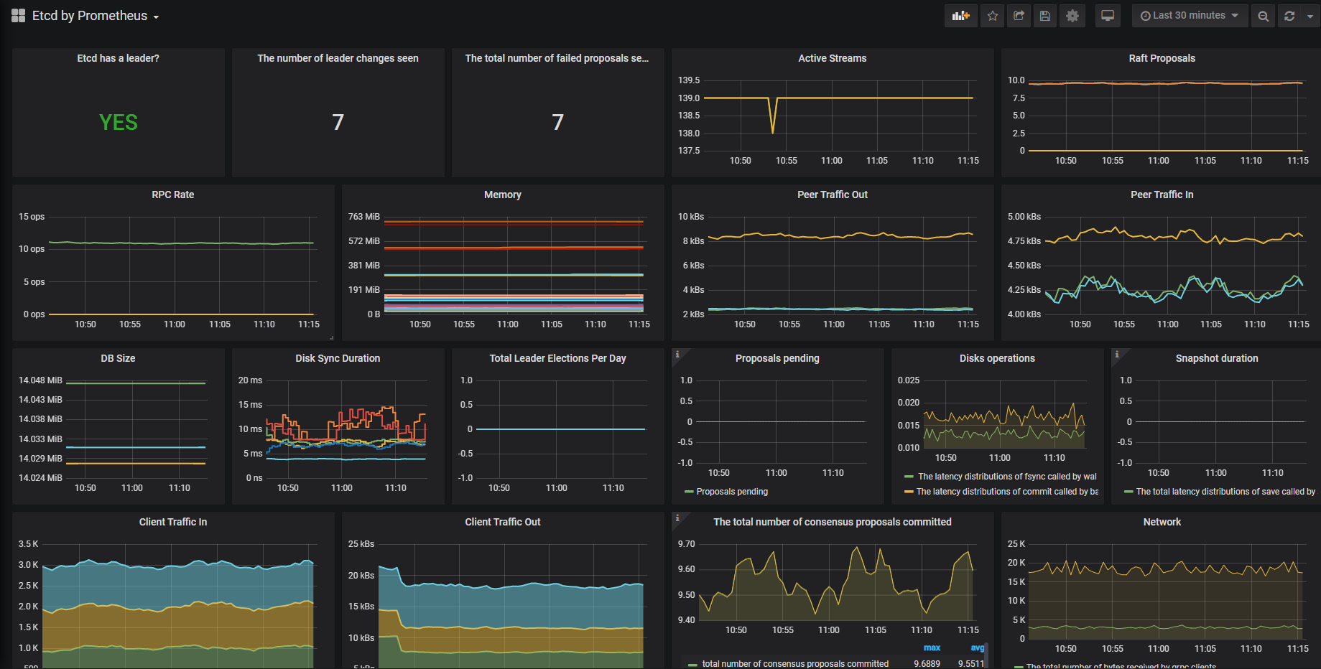Open the Active Streams panel title menu
The width and height of the screenshot is (1321, 669).
click(832, 58)
